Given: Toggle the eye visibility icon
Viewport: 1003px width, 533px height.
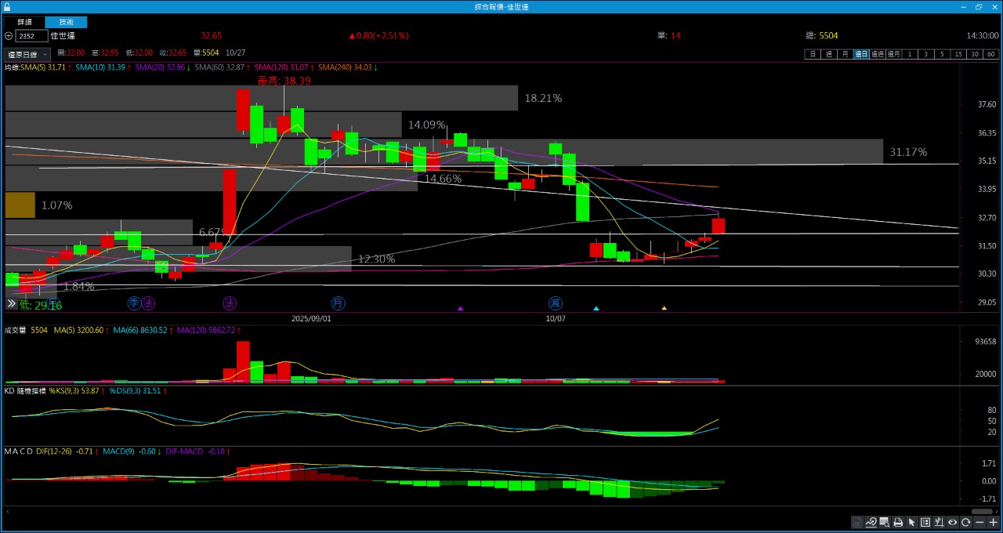Looking at the screenshot, I should [952, 523].
